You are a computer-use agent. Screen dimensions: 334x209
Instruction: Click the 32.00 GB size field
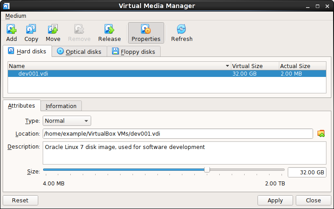point(307,173)
